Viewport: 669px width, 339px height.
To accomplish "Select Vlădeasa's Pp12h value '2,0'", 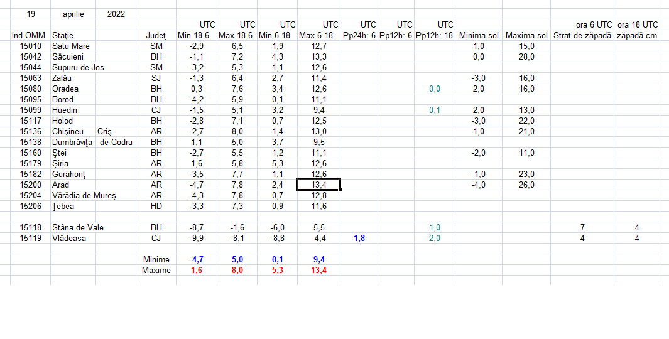I will click(x=435, y=238).
